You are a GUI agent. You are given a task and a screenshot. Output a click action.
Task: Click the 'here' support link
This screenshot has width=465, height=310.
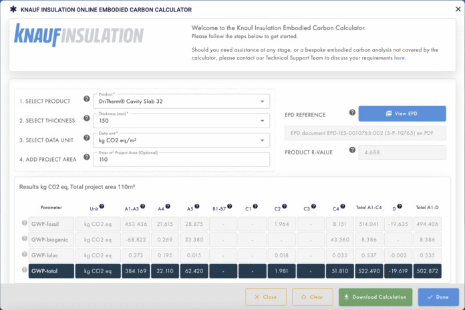[x=400, y=58]
